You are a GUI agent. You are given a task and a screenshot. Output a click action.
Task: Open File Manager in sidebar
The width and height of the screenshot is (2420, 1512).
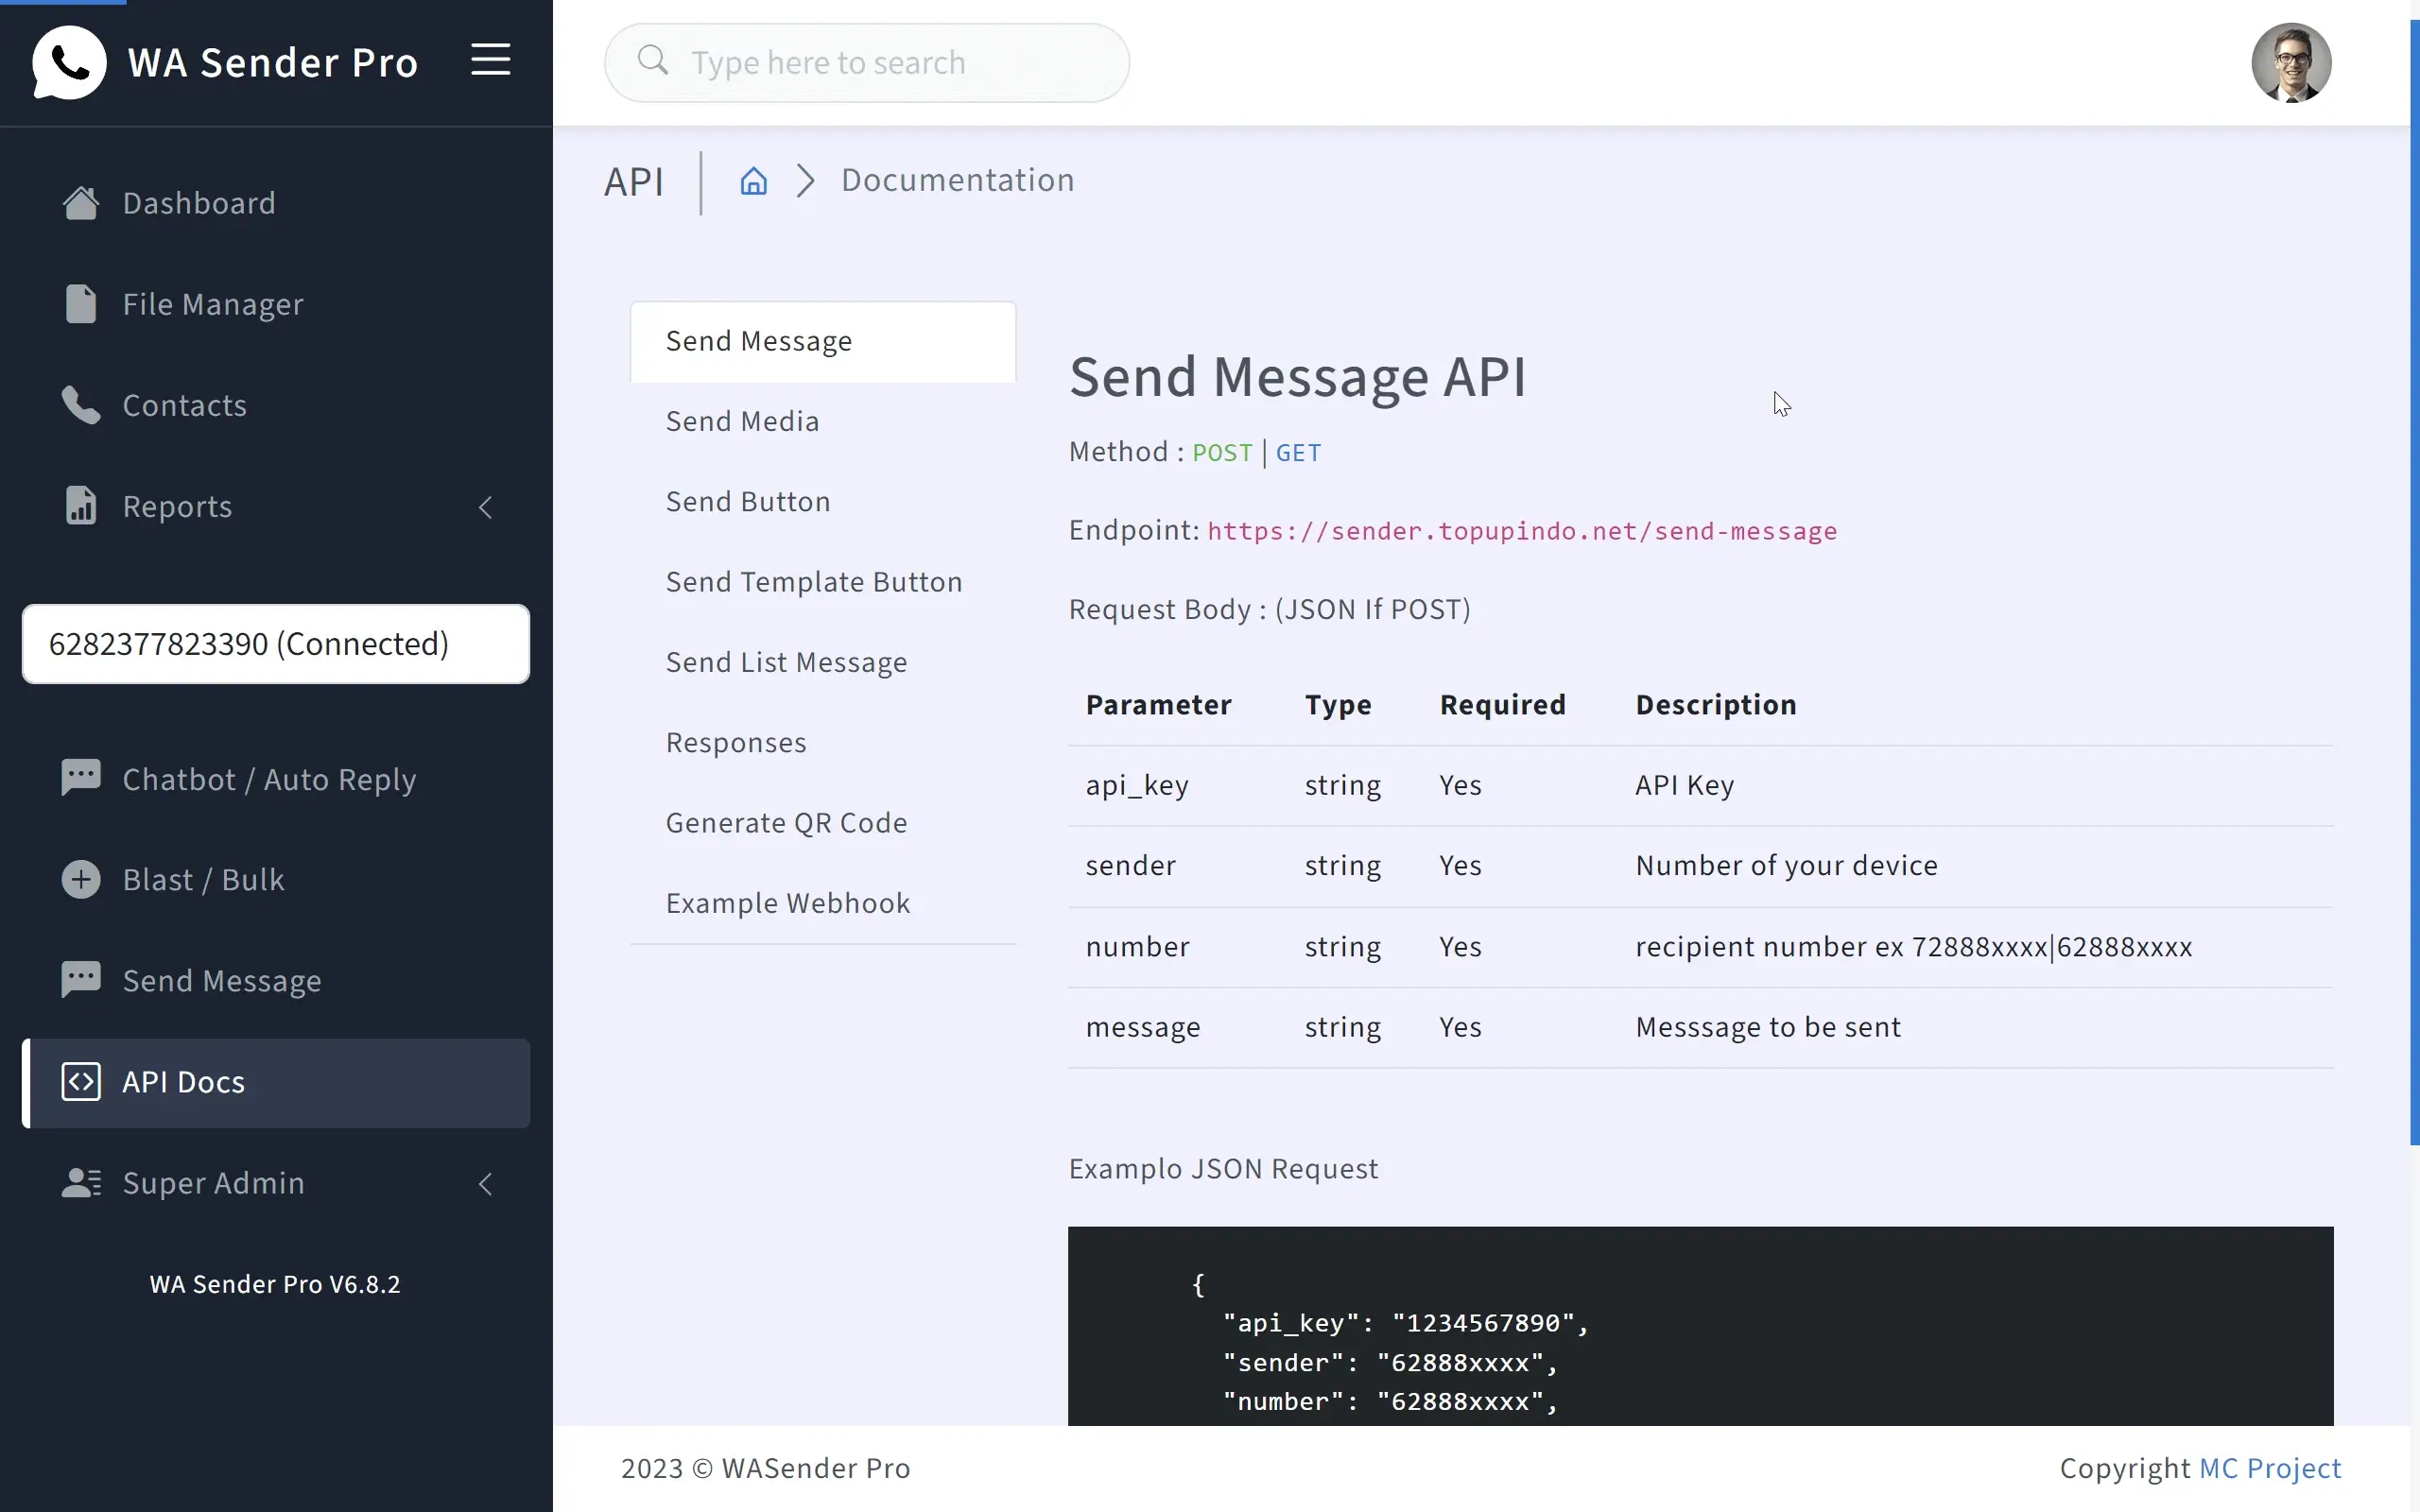pyautogui.click(x=212, y=304)
